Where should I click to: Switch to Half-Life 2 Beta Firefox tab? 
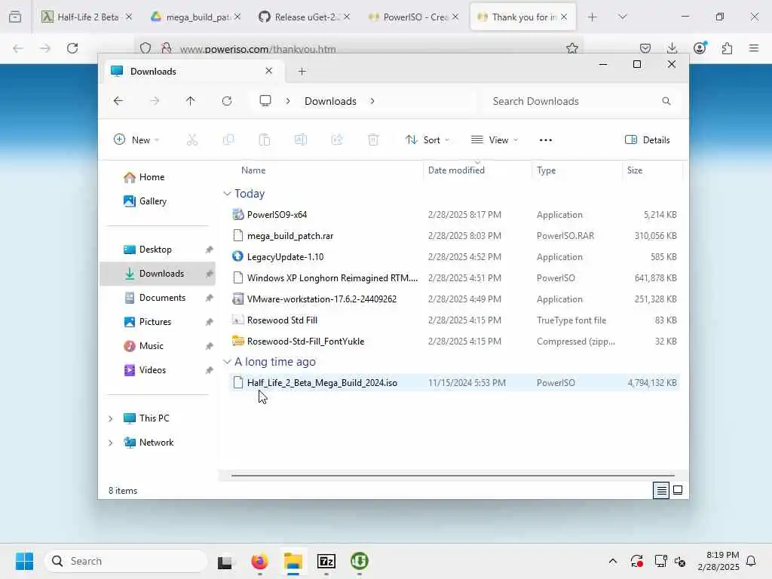[87, 17]
